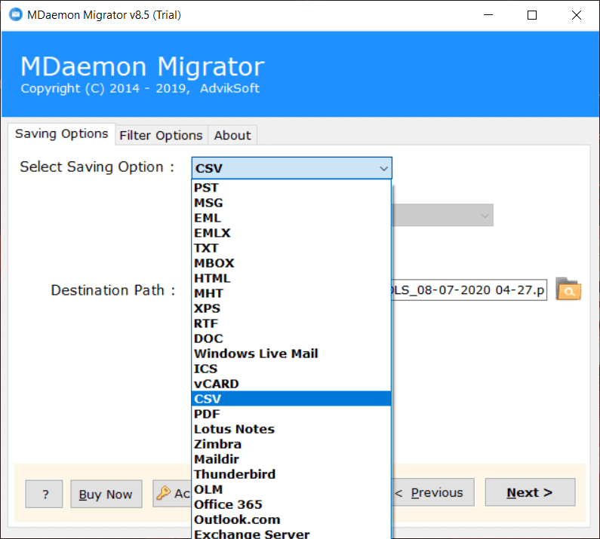Proceed with the Next > button

530,492
